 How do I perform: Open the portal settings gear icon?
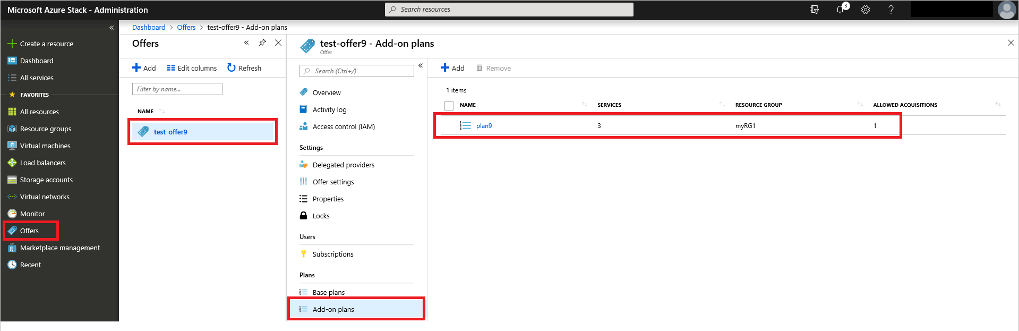click(866, 10)
